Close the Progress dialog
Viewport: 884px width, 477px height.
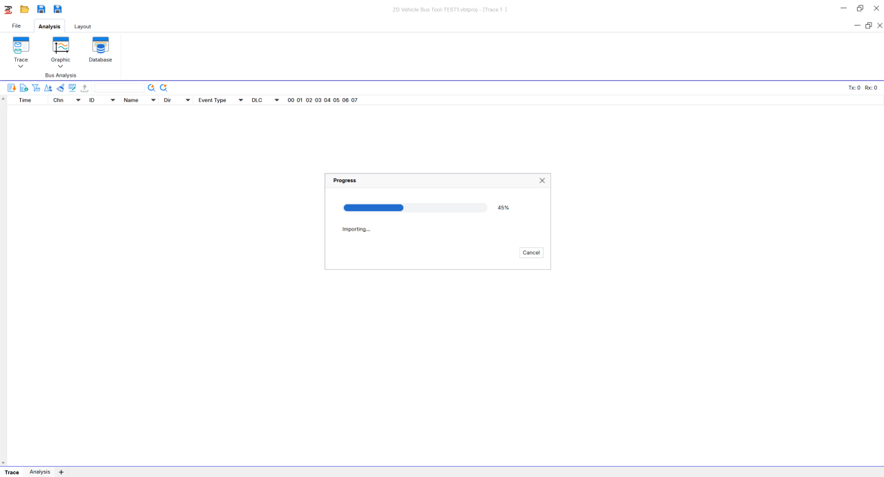point(542,180)
